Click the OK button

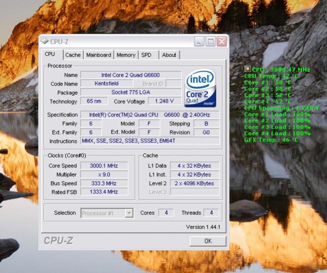208,241
